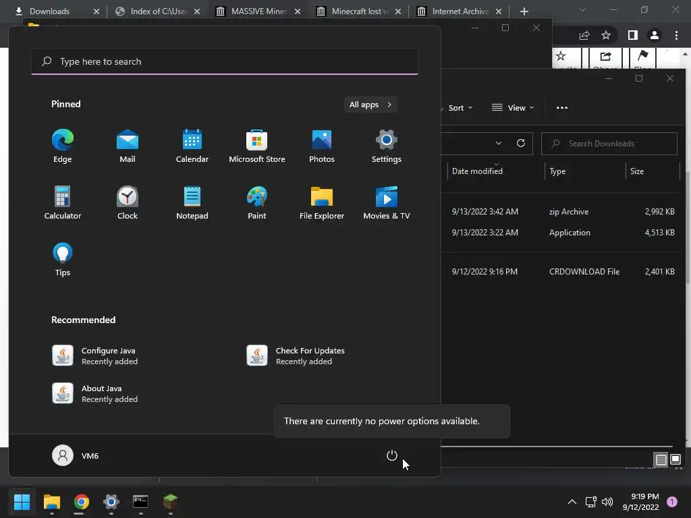Click the Search Downloads field
This screenshot has width=691, height=518.
click(609, 144)
